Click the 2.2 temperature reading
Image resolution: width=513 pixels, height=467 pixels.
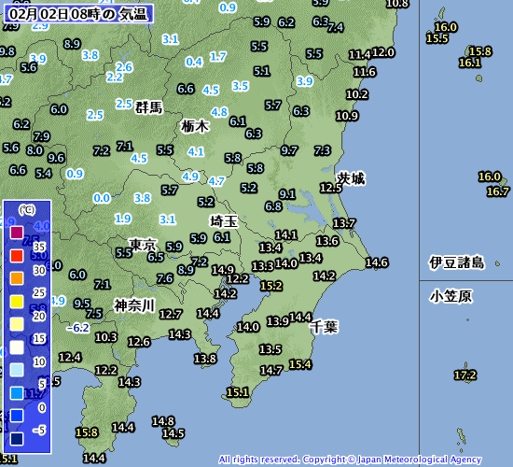[x=115, y=77]
